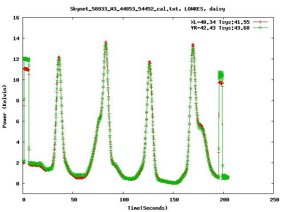Click the peak top near 126 seconds

(149, 63)
